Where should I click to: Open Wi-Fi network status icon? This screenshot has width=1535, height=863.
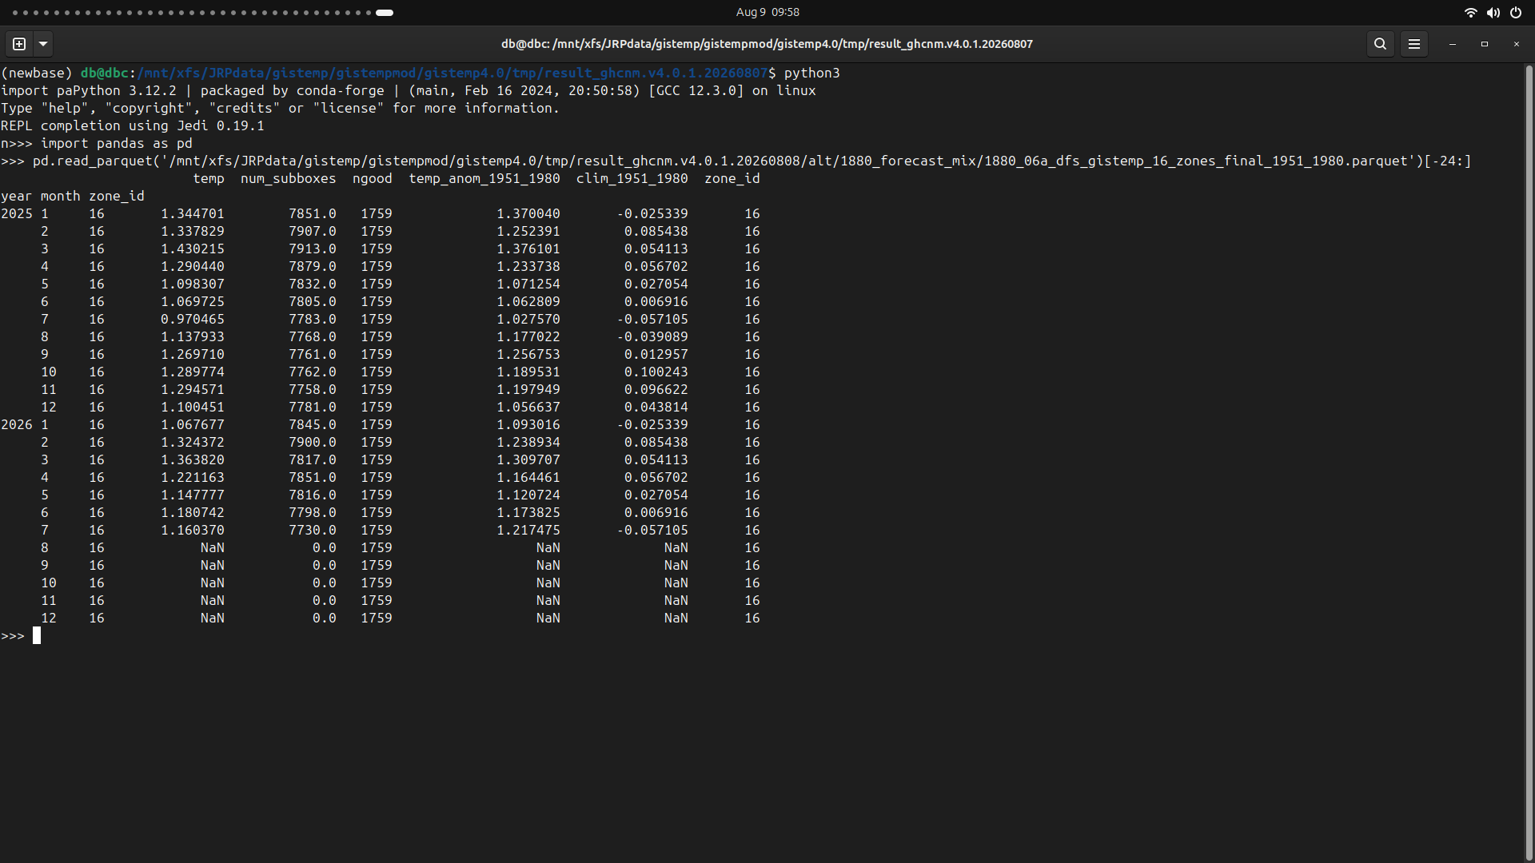click(1470, 12)
